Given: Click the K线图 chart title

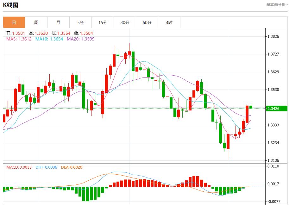Looking at the screenshot, I should [10, 5].
